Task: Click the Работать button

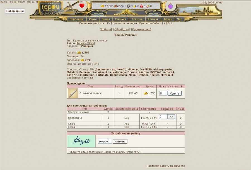Action: pyautogui.click(x=120, y=141)
